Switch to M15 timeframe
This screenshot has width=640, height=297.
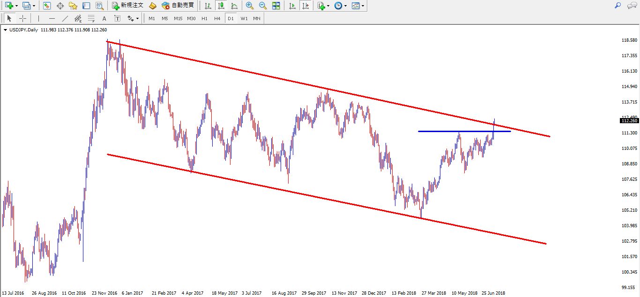(x=178, y=18)
